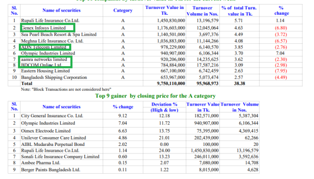
Task: Select City General Insurance Co. Ltd. row
Action: 134,115
